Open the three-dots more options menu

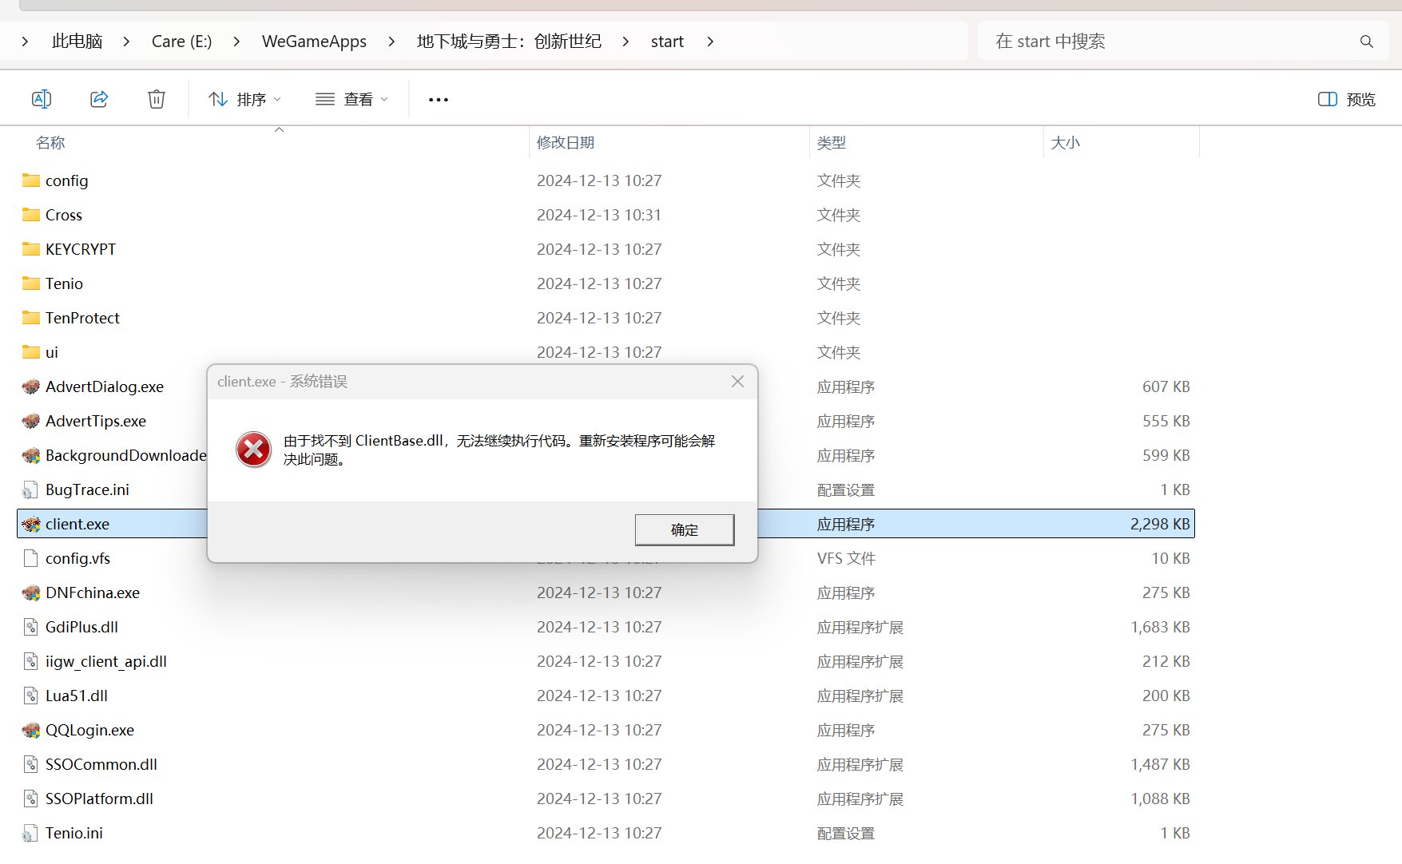point(439,100)
